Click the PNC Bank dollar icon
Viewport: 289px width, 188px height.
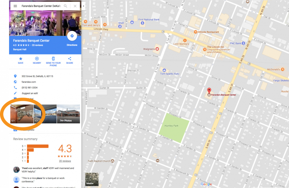click(243, 43)
